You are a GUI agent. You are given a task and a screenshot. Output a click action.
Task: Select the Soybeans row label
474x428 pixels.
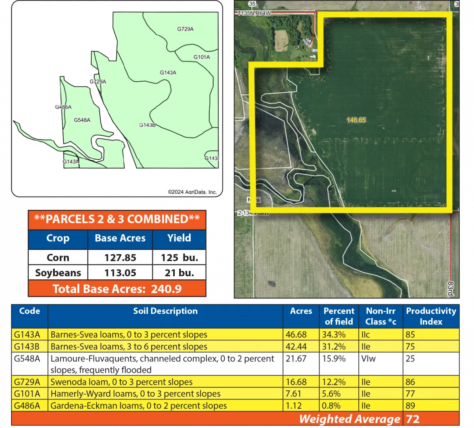[58, 273]
